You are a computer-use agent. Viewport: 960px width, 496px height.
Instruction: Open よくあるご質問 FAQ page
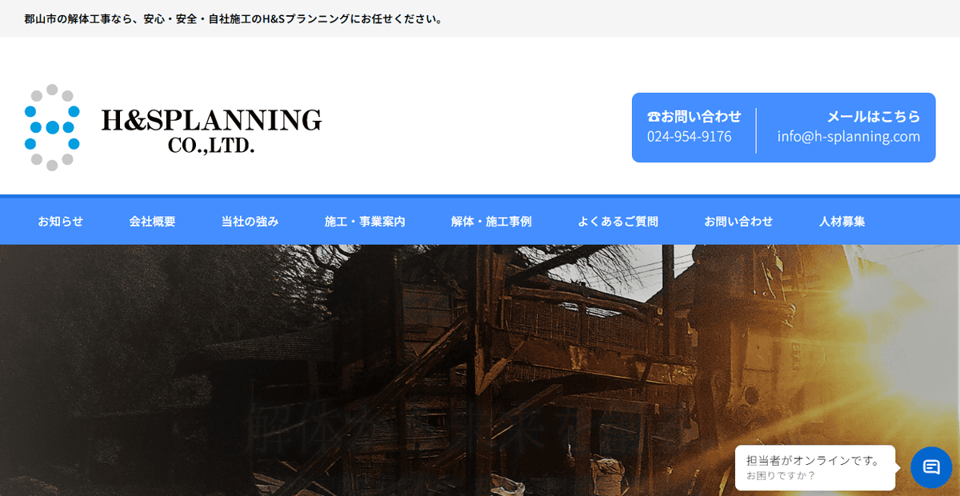point(618,221)
